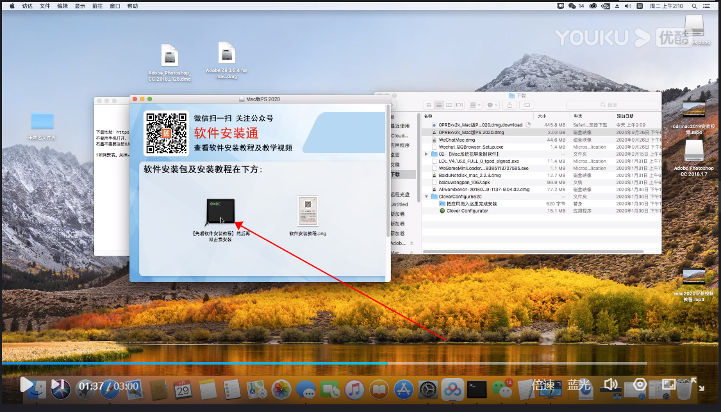Toggle fullscreen mode in the video player
This screenshot has height=412, width=721.
click(x=668, y=384)
